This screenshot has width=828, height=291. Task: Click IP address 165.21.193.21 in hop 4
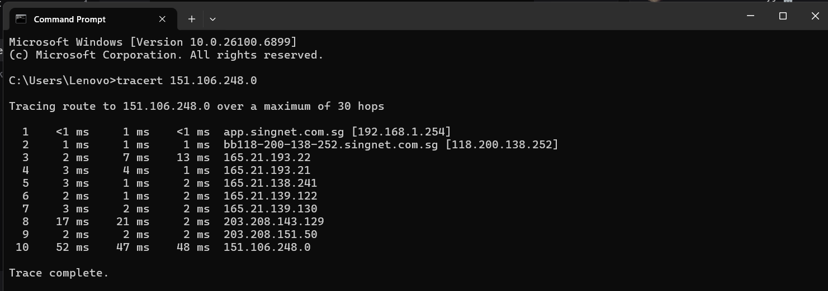tap(267, 171)
